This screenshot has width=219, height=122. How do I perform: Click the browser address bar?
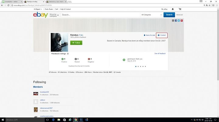click(x=107, y=5)
